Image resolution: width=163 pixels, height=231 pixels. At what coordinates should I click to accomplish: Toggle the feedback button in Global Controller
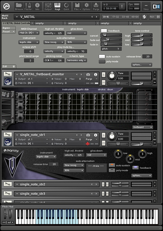tap(104, 31)
